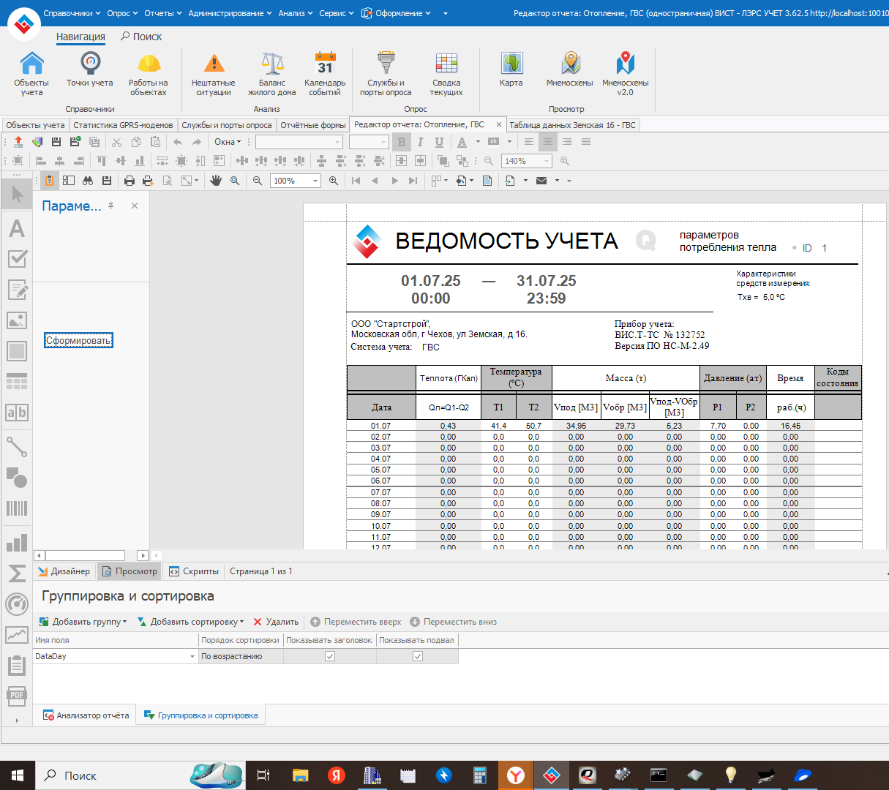Image resolution: width=889 pixels, height=790 pixels.
Task: Open the DataDay field name dropdown
Action: [192, 657]
